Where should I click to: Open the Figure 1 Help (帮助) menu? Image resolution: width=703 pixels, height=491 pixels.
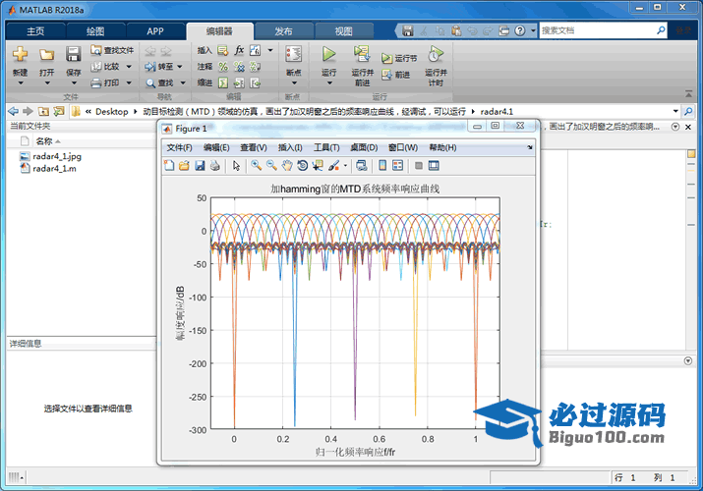pyautogui.click(x=442, y=147)
